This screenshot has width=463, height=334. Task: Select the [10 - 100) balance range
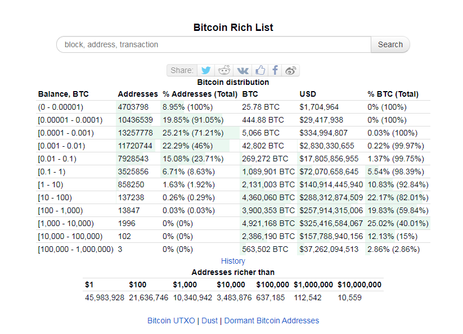[55, 198]
